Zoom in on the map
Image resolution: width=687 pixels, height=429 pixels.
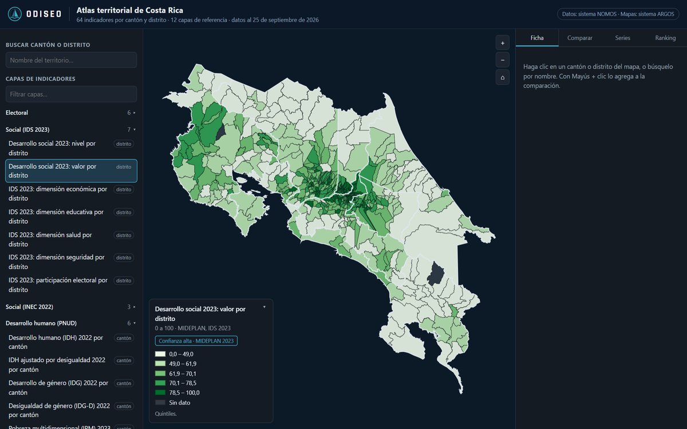click(x=502, y=43)
